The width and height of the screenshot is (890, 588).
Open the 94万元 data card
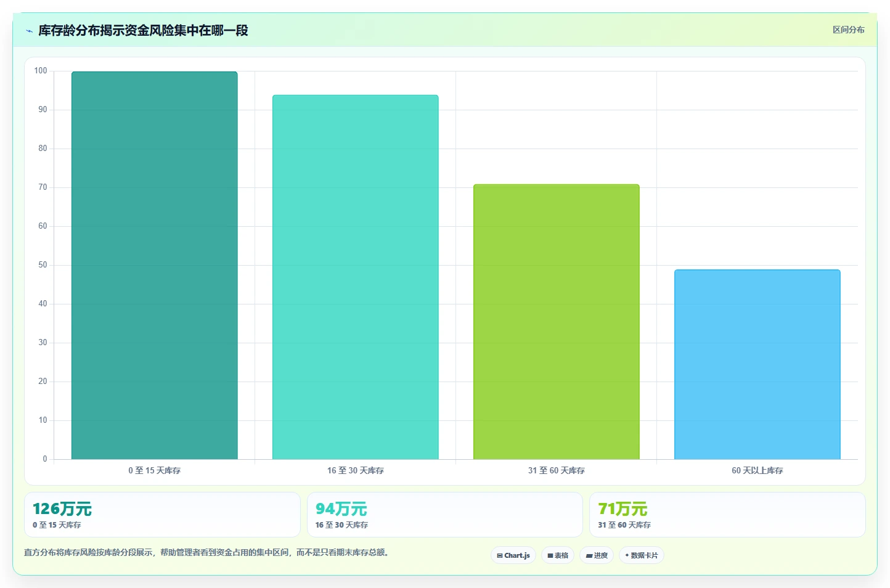pyautogui.click(x=445, y=515)
